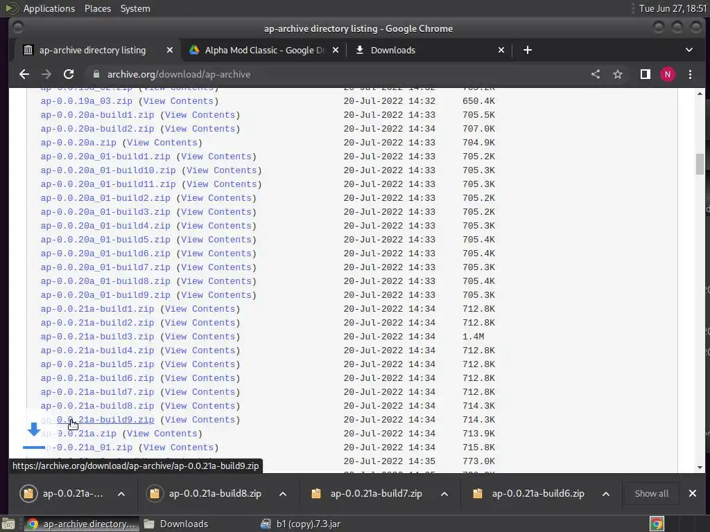
Task: Open Chrome side panel icon
Action: point(646,74)
